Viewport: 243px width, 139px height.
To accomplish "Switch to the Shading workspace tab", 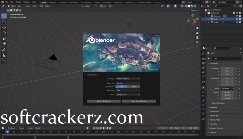I will point(97,2).
